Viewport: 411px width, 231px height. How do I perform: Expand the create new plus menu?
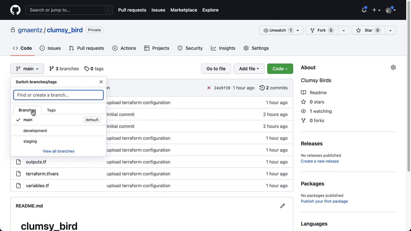point(376,10)
